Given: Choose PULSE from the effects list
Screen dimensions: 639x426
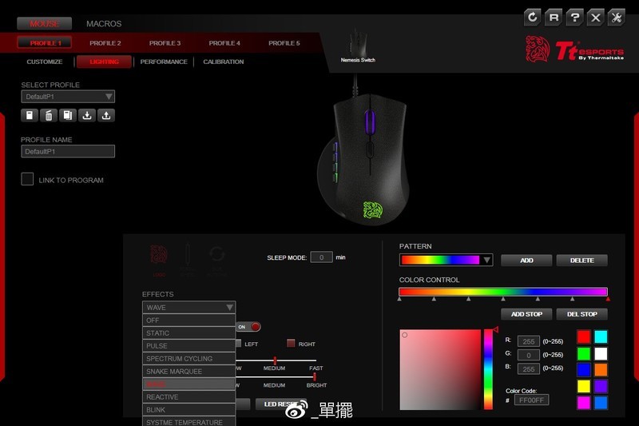Looking at the screenshot, I should coord(189,346).
